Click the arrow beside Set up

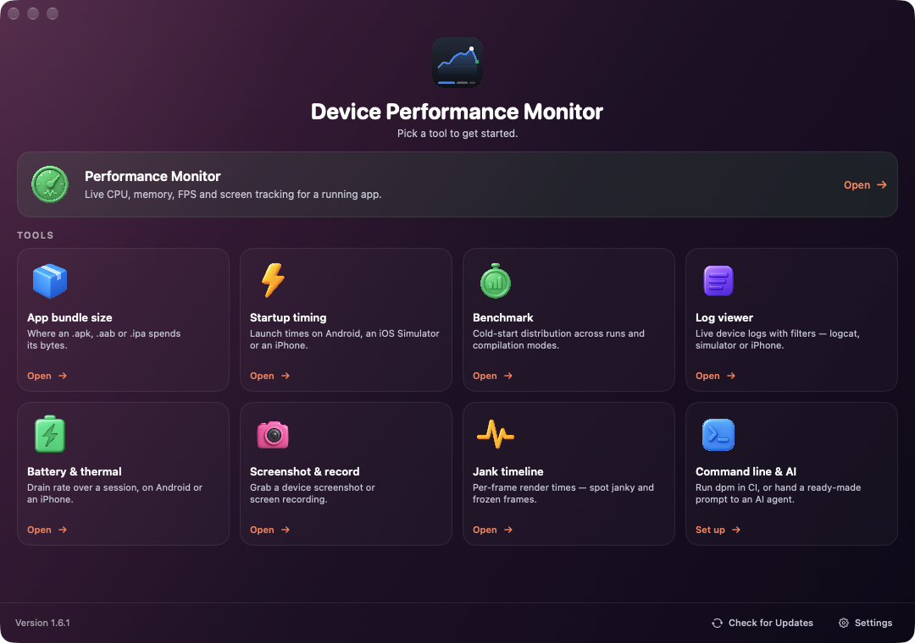(736, 530)
